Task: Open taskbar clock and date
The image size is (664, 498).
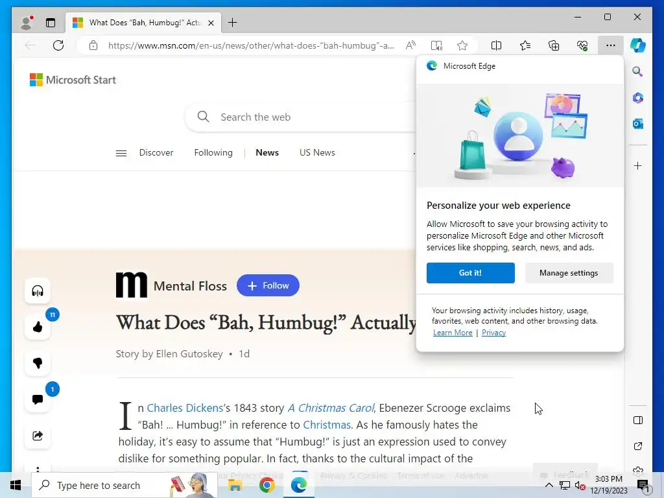Action: tap(609, 484)
